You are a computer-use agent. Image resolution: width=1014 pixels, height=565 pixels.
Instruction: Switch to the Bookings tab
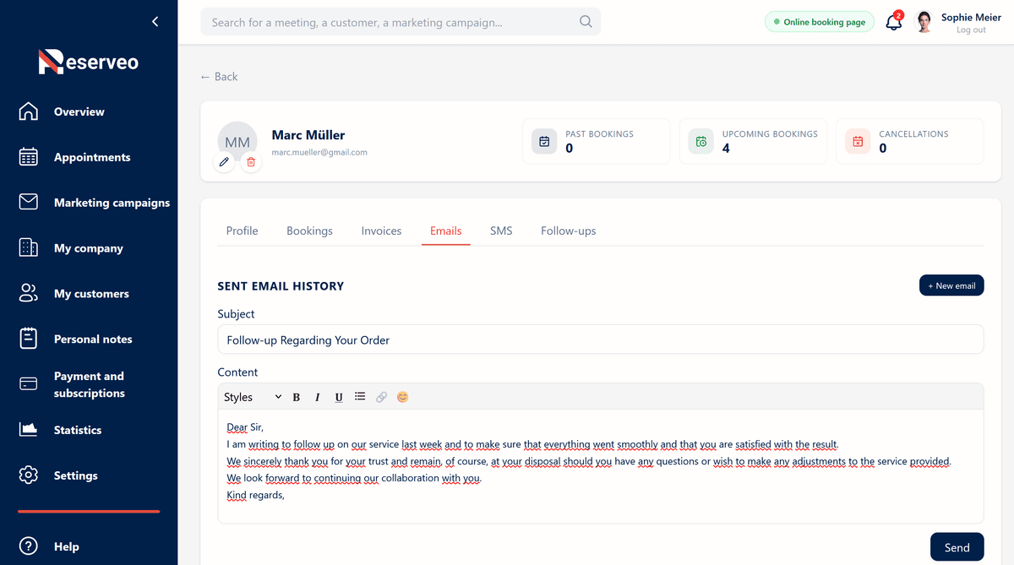[x=309, y=231]
